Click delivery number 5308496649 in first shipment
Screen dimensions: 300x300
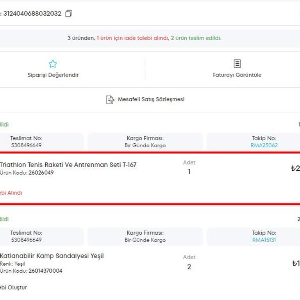pyautogui.click(x=26, y=145)
